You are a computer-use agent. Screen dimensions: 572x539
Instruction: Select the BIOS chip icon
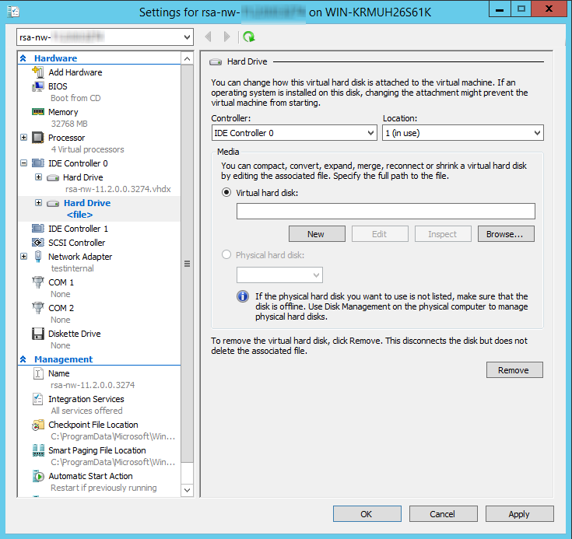[37, 86]
